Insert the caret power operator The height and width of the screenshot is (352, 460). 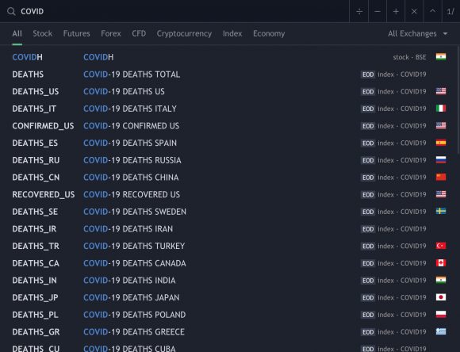point(433,11)
